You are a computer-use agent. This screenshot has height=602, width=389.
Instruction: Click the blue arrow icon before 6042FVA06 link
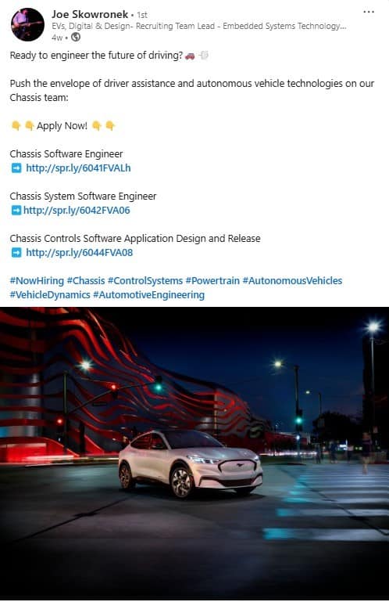point(16,211)
